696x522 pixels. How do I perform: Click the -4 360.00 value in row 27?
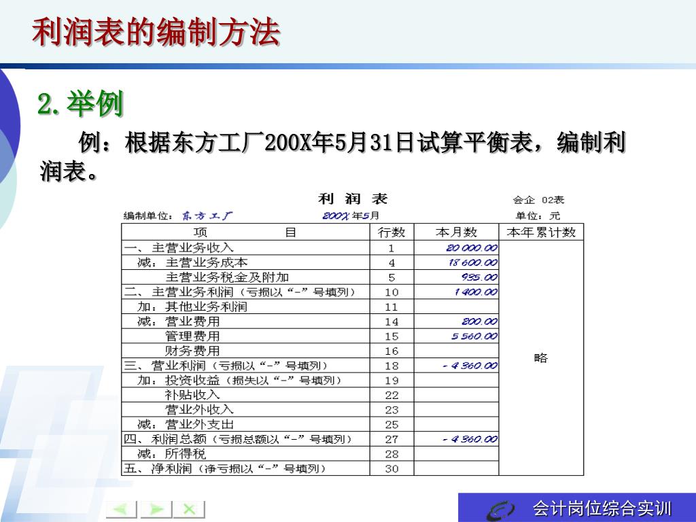pos(470,439)
